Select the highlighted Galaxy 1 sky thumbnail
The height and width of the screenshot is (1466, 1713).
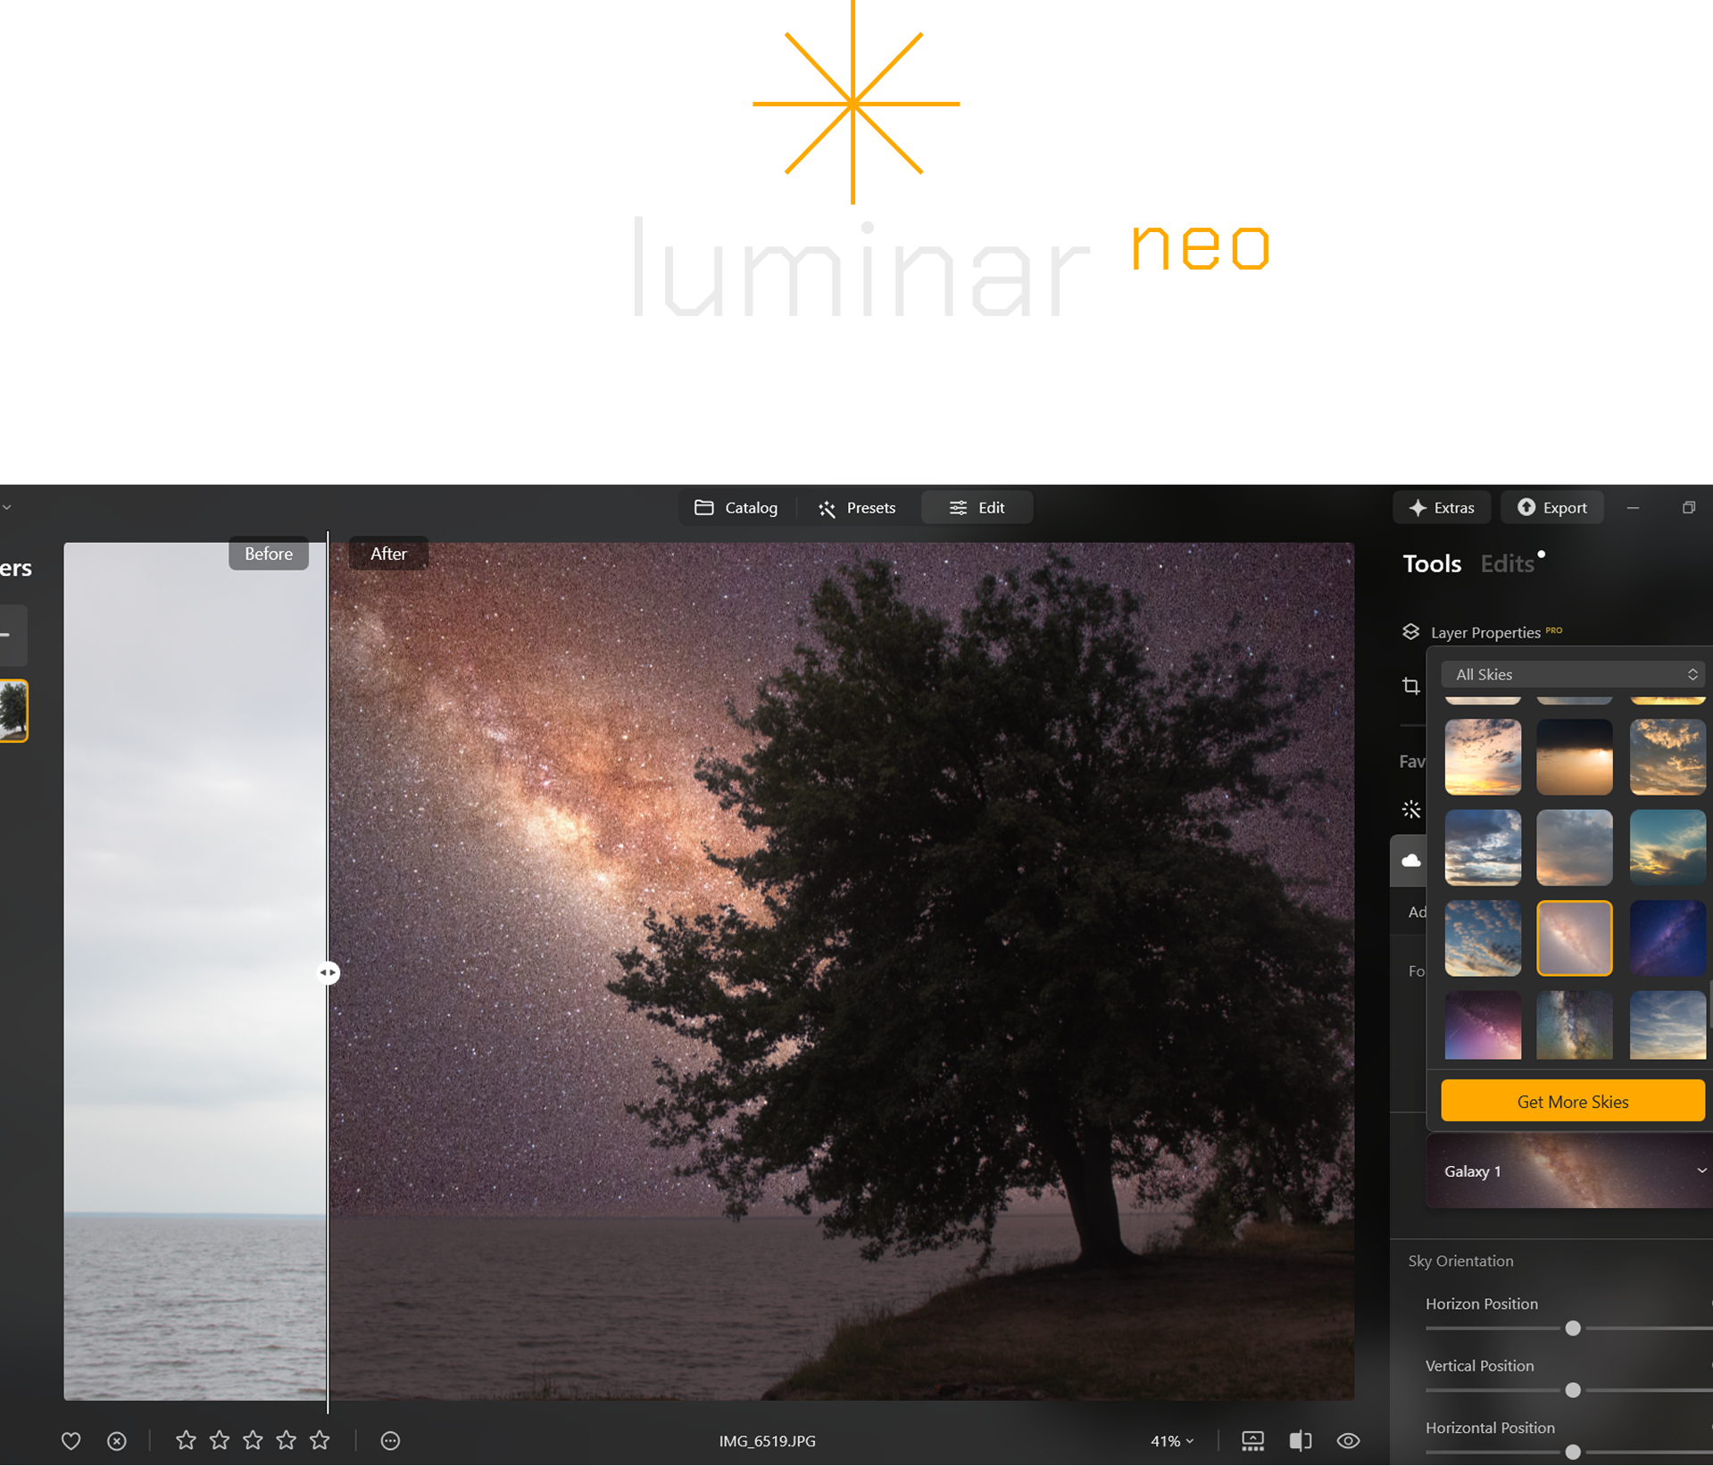[1574, 937]
